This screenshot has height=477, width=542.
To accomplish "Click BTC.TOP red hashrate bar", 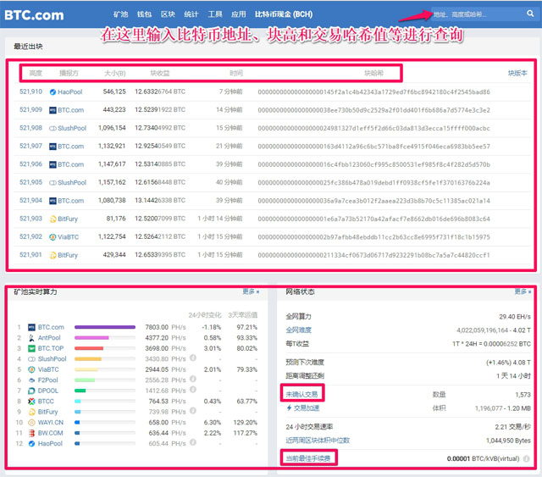I will [89, 348].
